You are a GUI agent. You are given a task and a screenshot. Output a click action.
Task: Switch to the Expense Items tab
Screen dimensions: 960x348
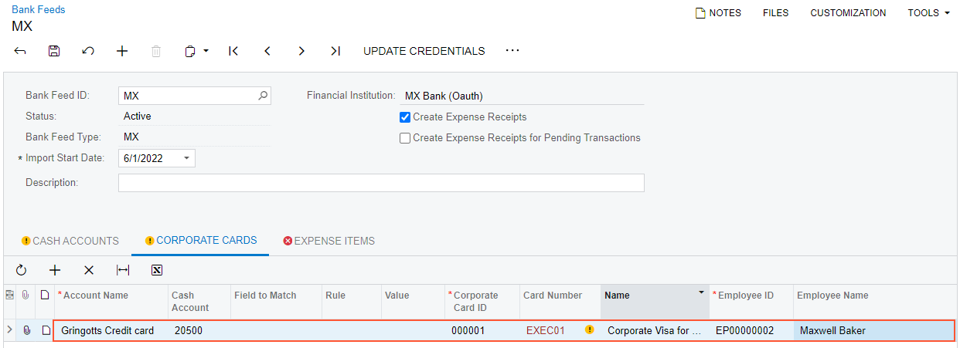(x=329, y=241)
